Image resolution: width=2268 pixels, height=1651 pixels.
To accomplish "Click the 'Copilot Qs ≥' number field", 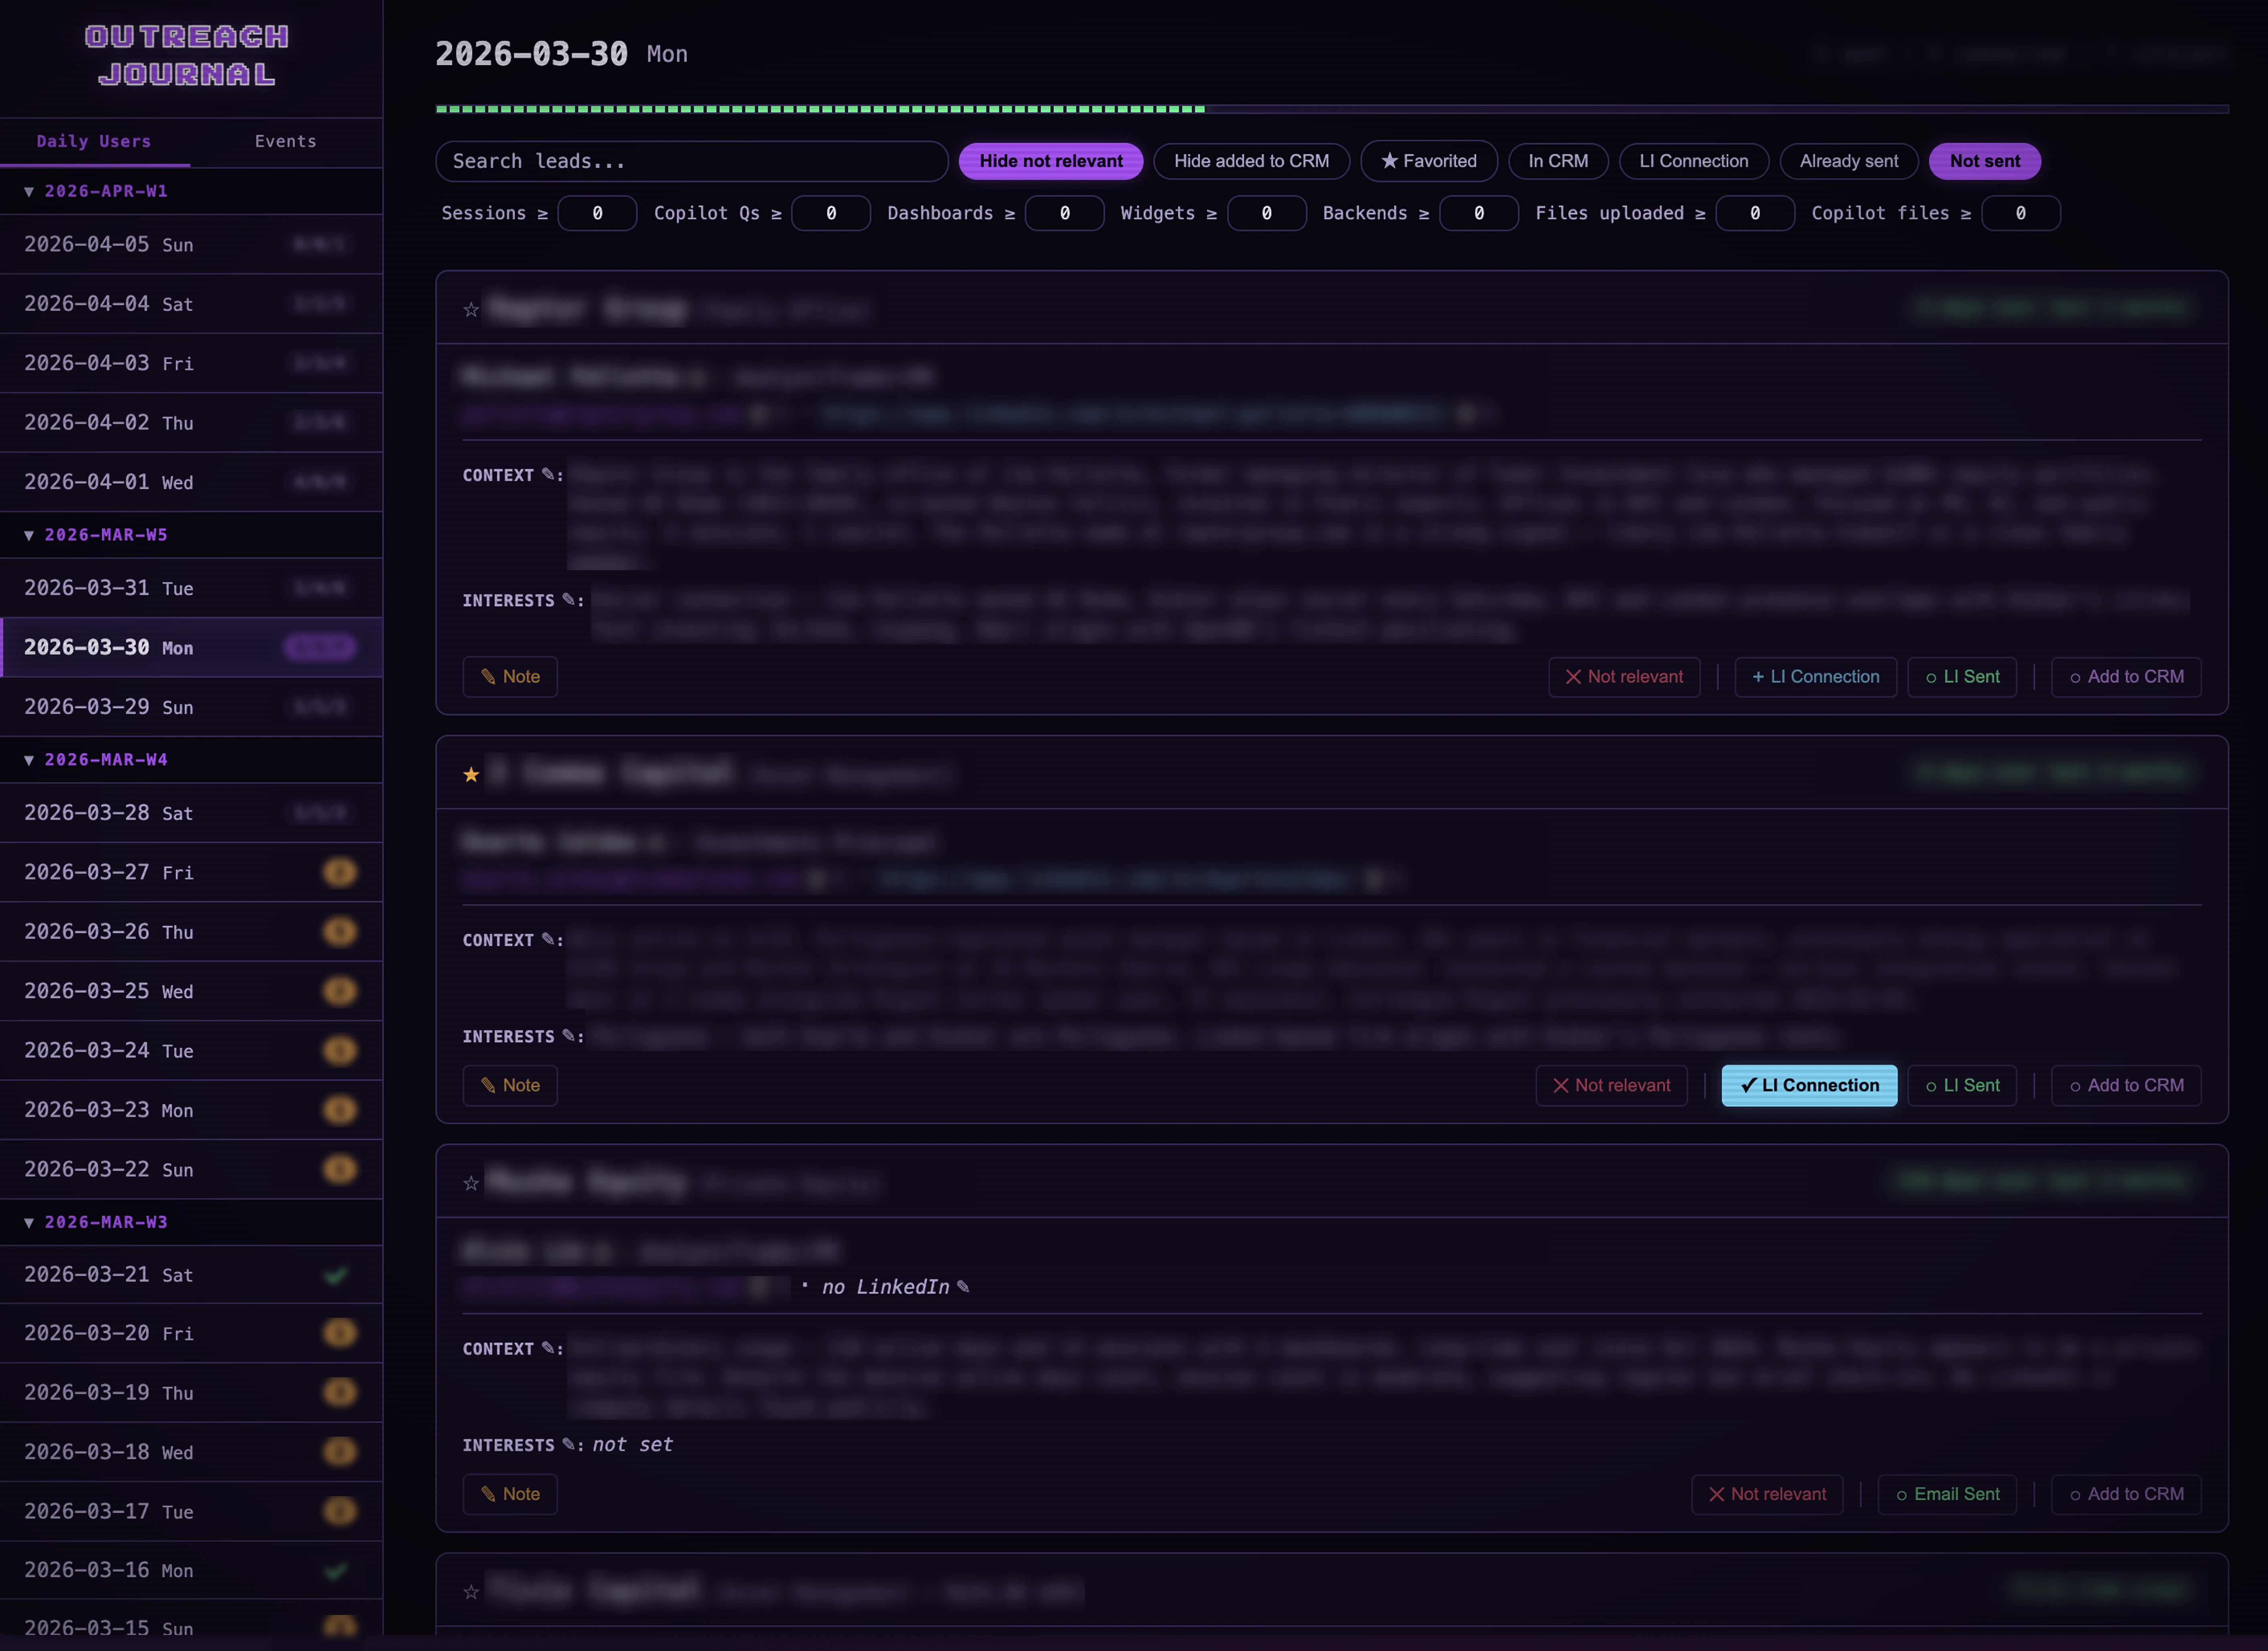I will (831, 213).
